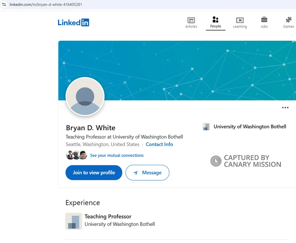Image resolution: width=296 pixels, height=243 pixels.
Task: Click the Experience section heading
Action: pos(83,203)
